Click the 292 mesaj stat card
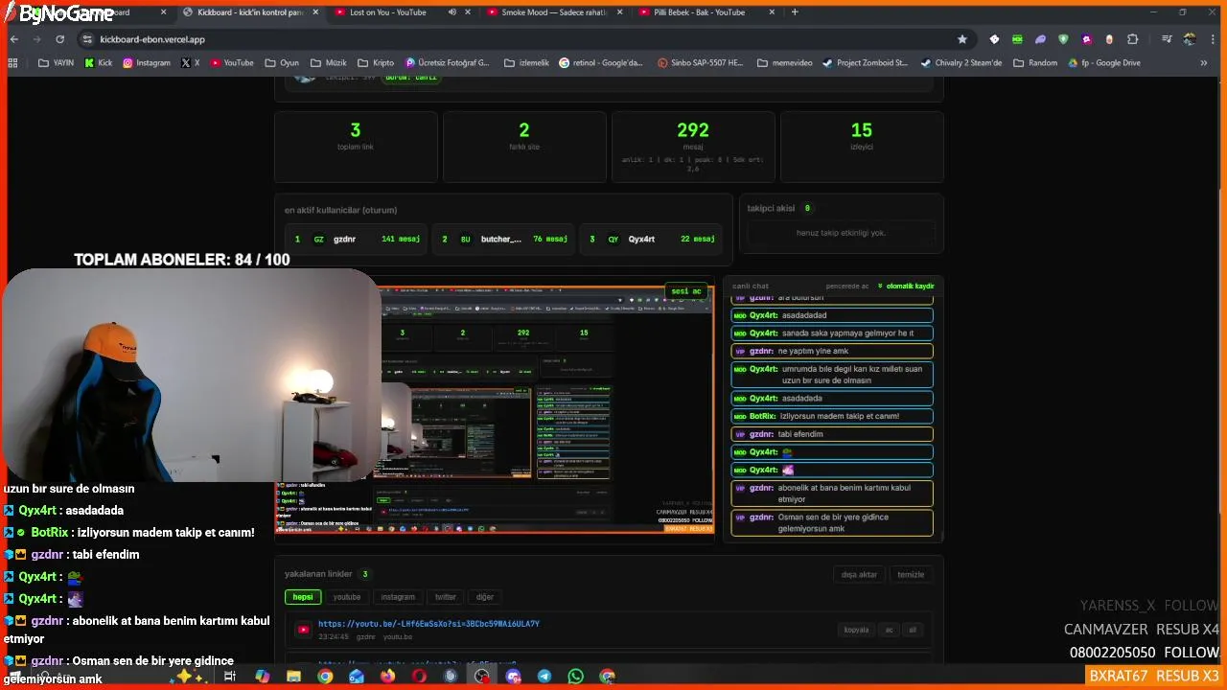The width and height of the screenshot is (1227, 690). pos(693,147)
